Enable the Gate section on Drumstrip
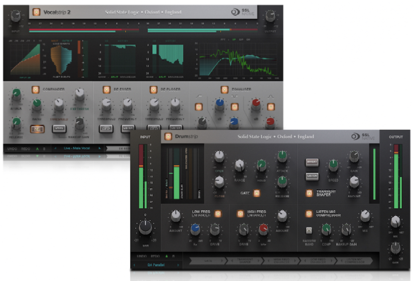Image resolution: width=414 pixels, height=281 pixels. click(257, 192)
